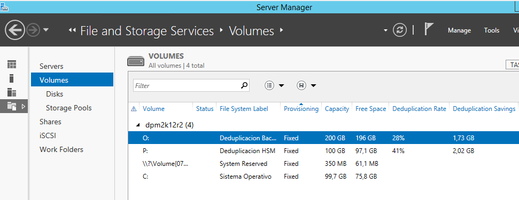The width and height of the screenshot is (519, 200).
Task: Click the 1,73 GB savings cell
Action: click(x=463, y=138)
